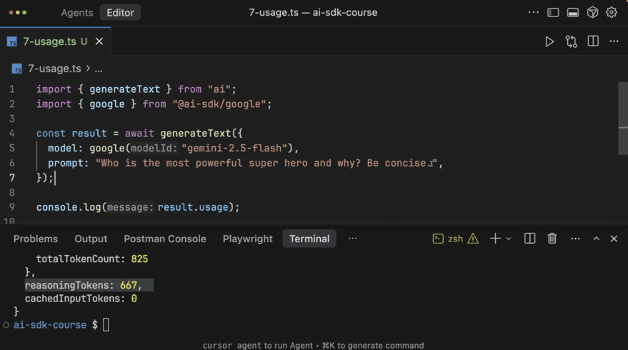Image resolution: width=628 pixels, height=350 pixels.
Task: Show additional panel tabs ellipsis
Action: pyautogui.click(x=352, y=239)
